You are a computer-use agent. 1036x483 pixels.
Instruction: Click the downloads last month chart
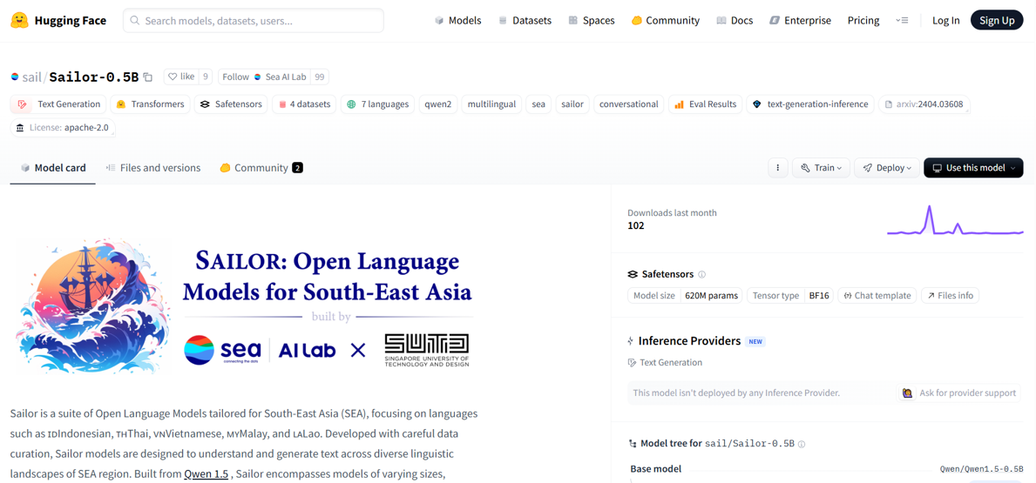954,221
